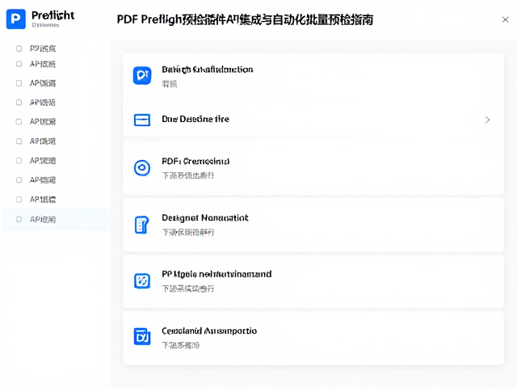Click the blue rounded icon on the topmost card
Viewport: 517px width, 388px height.
(142, 75)
